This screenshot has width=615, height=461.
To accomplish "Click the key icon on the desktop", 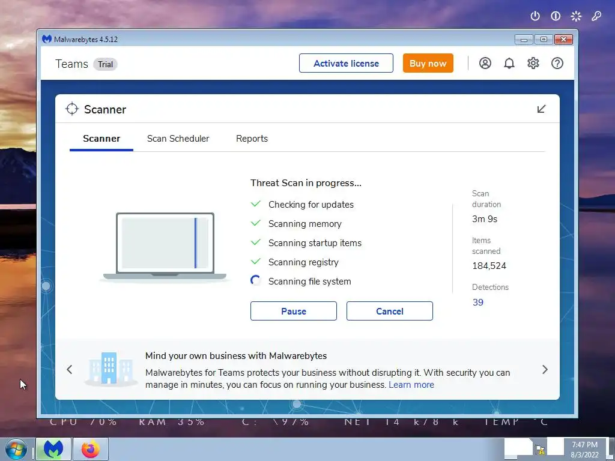I will point(596,16).
